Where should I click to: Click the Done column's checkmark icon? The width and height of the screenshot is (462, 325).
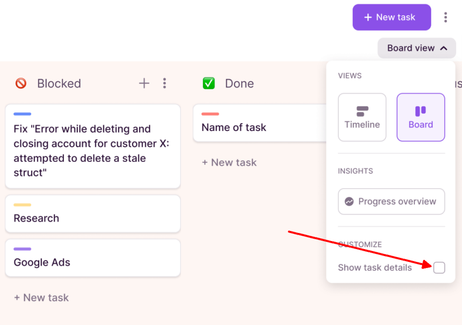click(x=208, y=83)
